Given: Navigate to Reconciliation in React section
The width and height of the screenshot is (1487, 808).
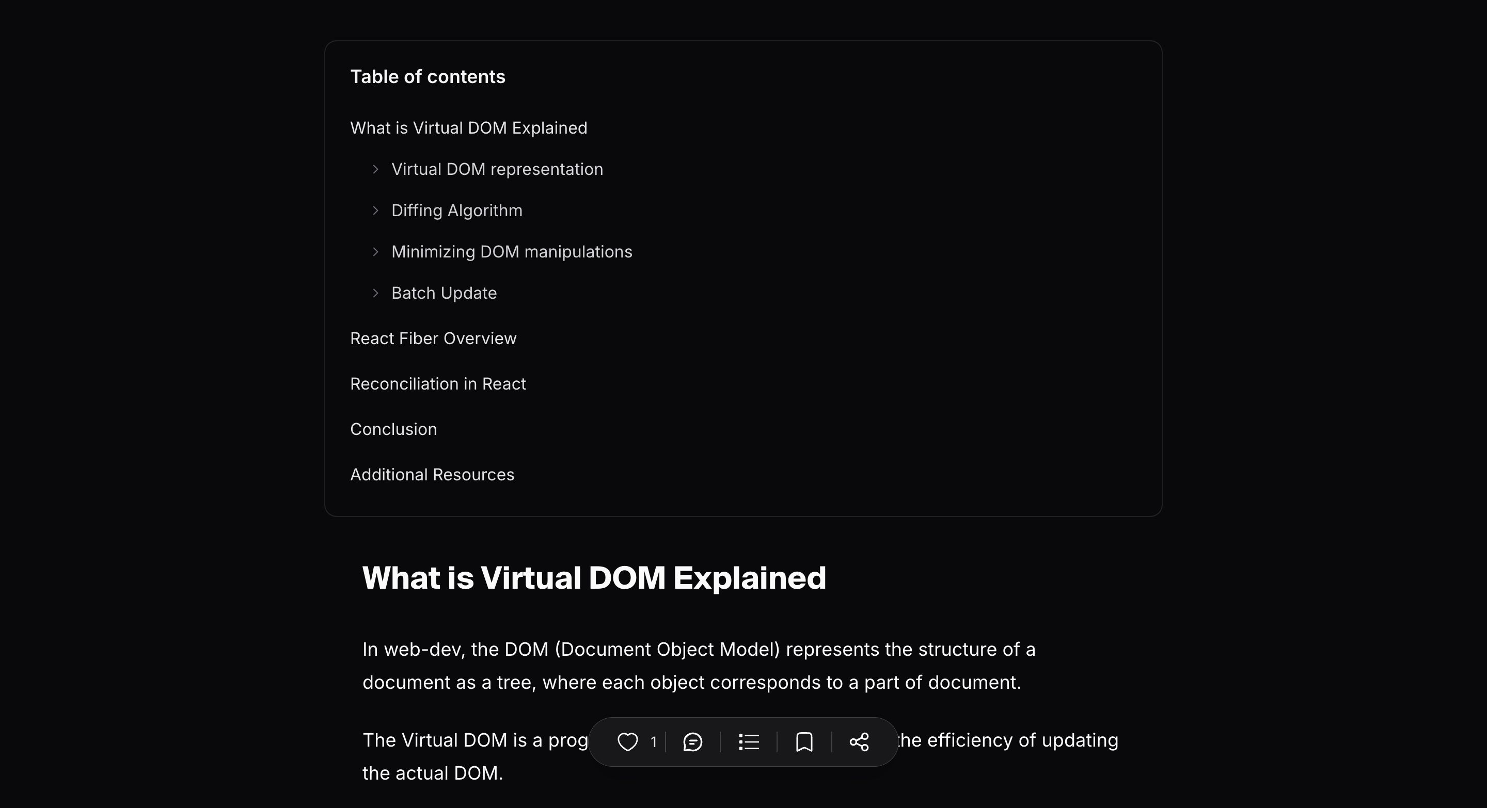Looking at the screenshot, I should (x=438, y=383).
